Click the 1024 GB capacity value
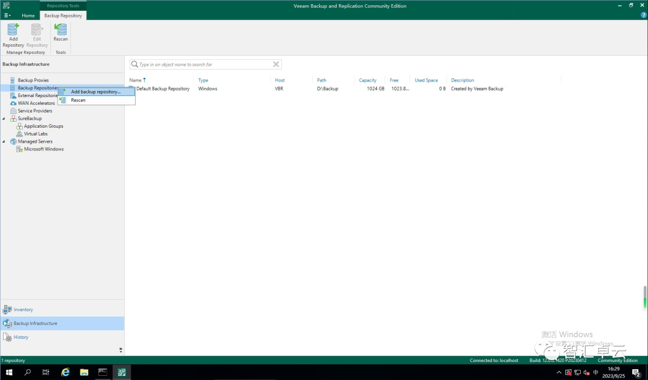Image resolution: width=648 pixels, height=380 pixels. (x=375, y=88)
